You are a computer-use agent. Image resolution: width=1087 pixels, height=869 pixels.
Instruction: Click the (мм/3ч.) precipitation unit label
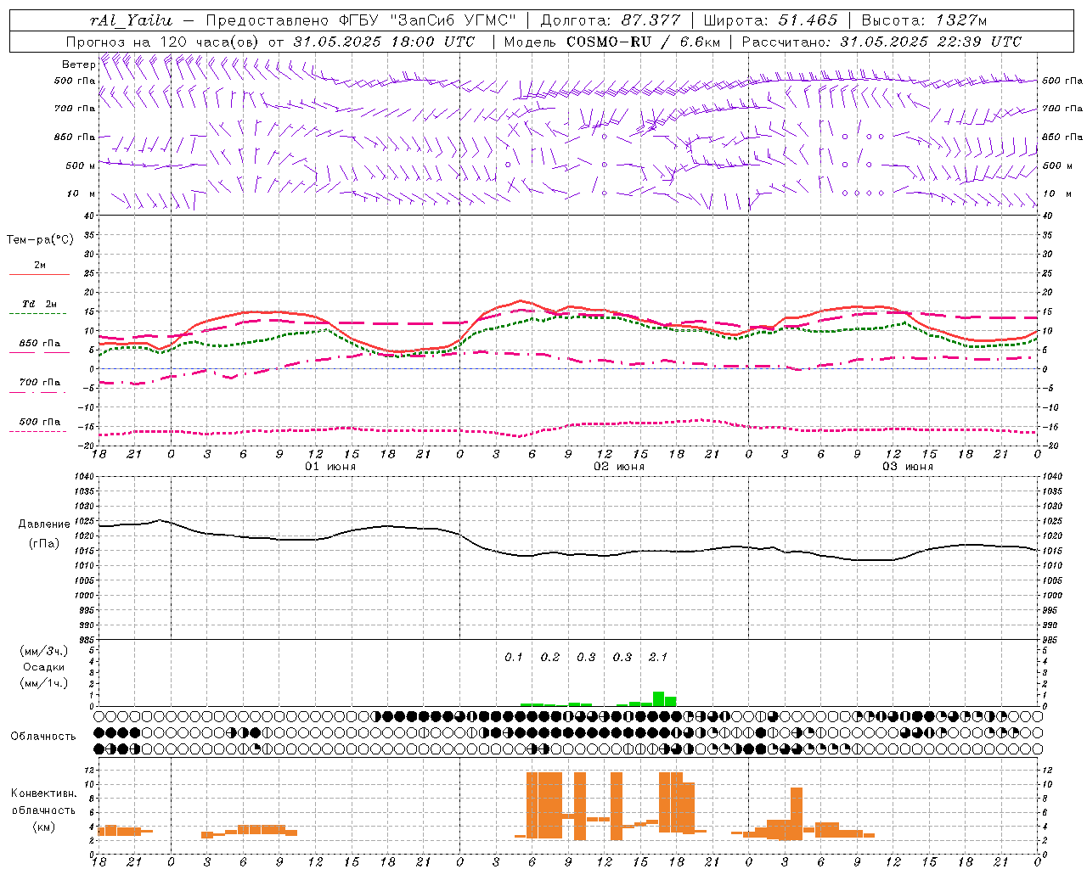pos(44,651)
